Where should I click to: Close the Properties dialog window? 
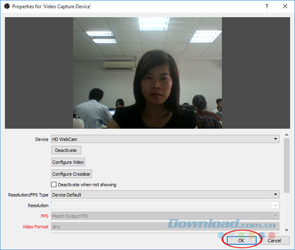[285, 6]
